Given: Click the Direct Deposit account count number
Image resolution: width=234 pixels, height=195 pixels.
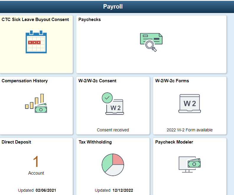Looking at the screenshot, I should (x=36, y=162).
